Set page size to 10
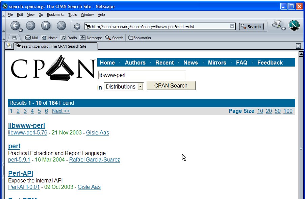Screen dimensions: 305x199 (x=260, y=111)
